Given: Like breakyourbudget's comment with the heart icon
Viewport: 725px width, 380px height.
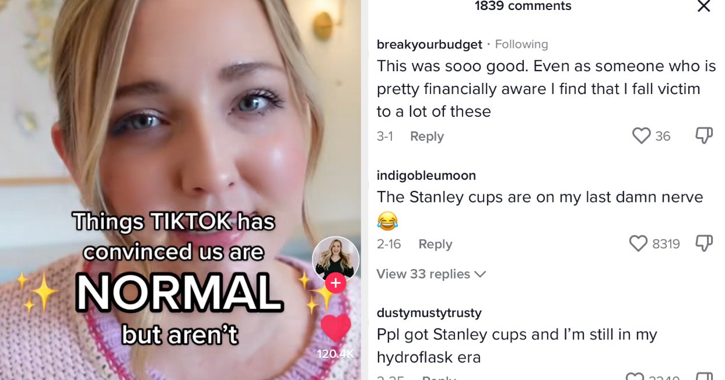Looking at the screenshot, I should click(641, 136).
